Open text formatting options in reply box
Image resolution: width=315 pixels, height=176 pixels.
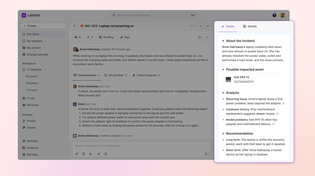pyautogui.click(x=90, y=154)
